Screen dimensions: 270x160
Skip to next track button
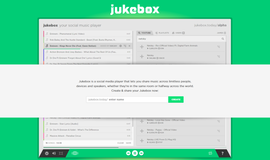coord(141,153)
